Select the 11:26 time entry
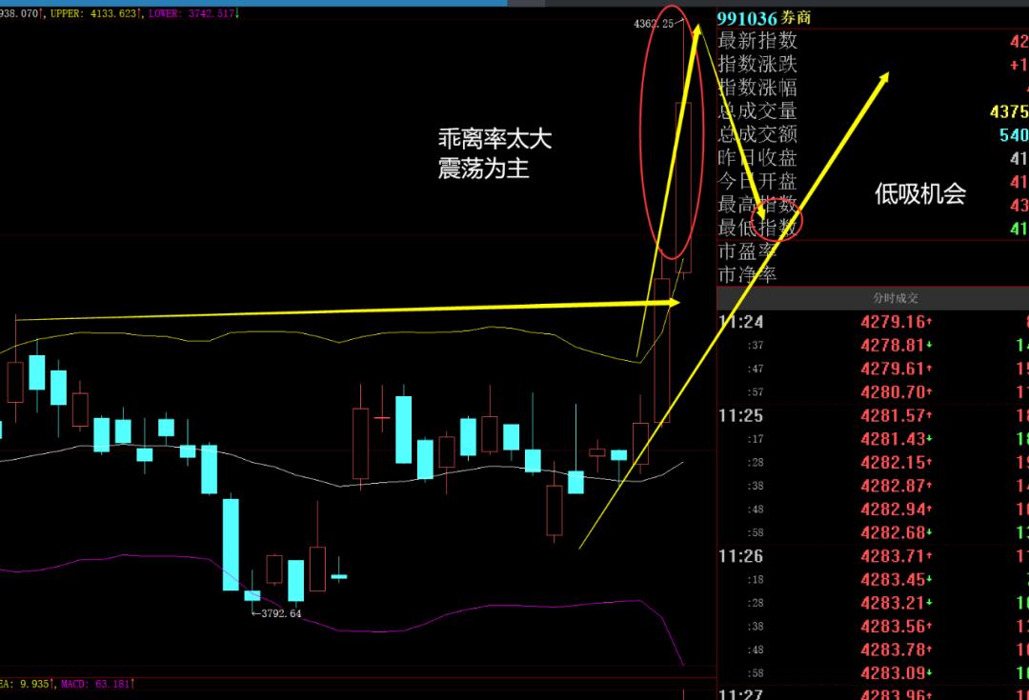The image size is (1029, 700). coord(741,556)
